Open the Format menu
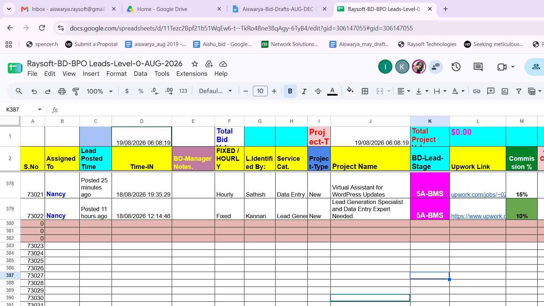 [x=117, y=74]
